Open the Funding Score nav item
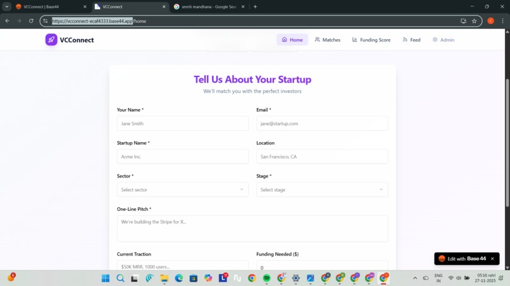The height and width of the screenshot is (286, 510). (371, 40)
